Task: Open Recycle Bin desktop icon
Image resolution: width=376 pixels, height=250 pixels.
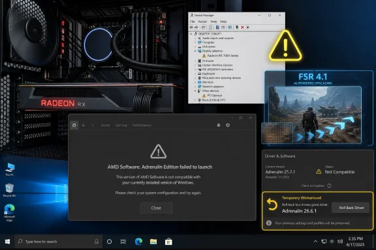Action: pyautogui.click(x=9, y=190)
